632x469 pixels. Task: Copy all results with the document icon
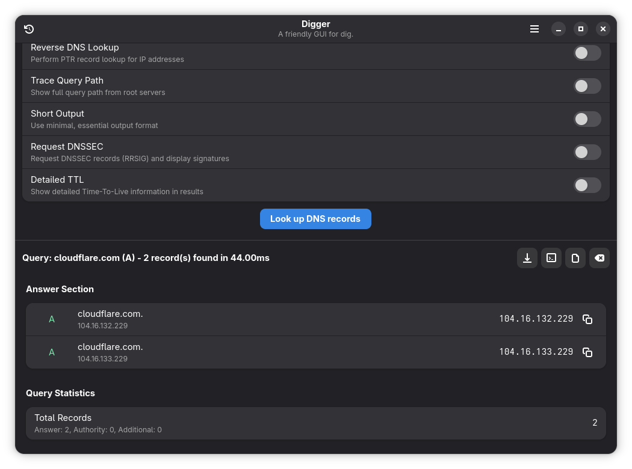tap(575, 258)
